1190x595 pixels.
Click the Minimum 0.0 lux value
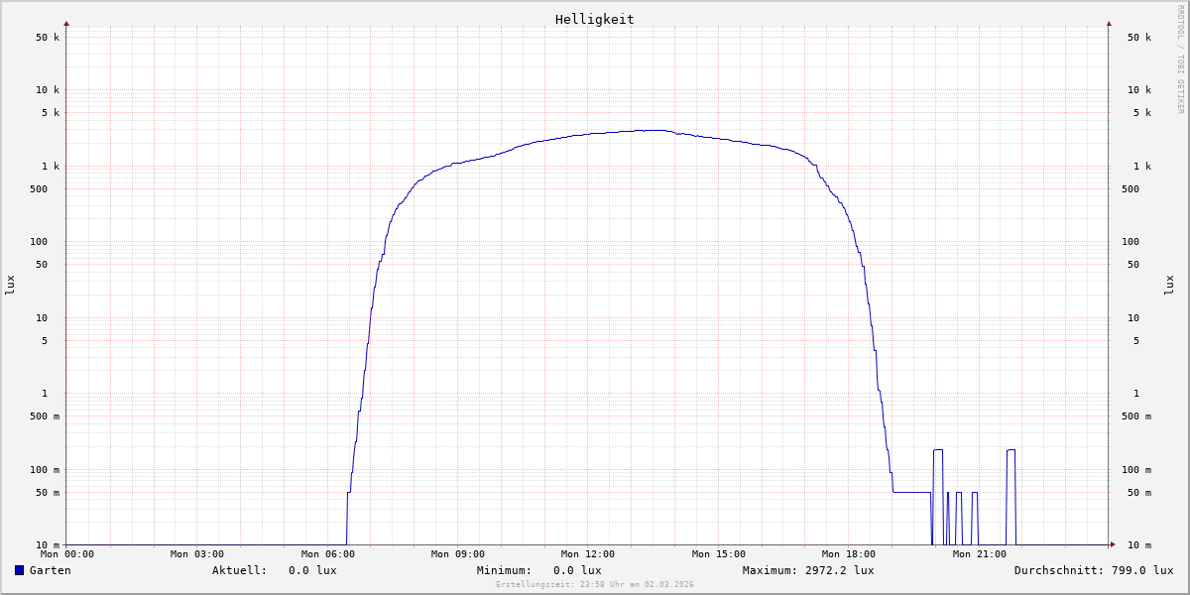coord(577,570)
